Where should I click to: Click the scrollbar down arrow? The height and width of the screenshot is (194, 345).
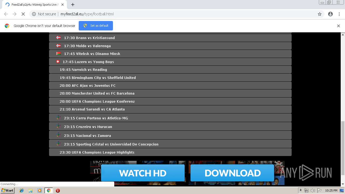(343, 184)
